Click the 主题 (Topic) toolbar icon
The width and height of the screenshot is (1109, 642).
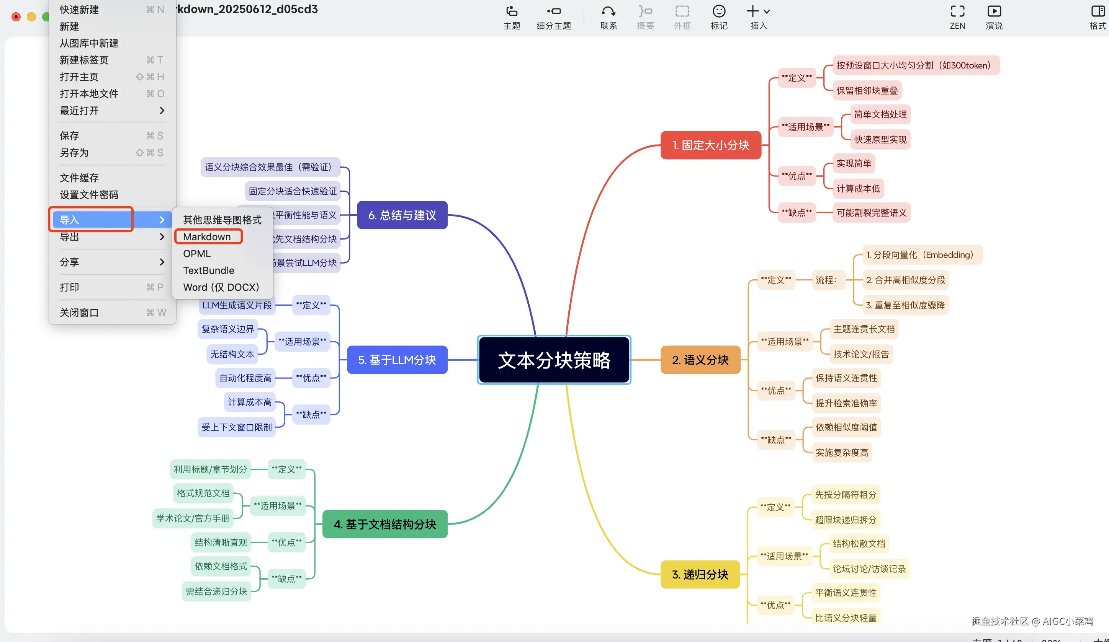point(511,11)
